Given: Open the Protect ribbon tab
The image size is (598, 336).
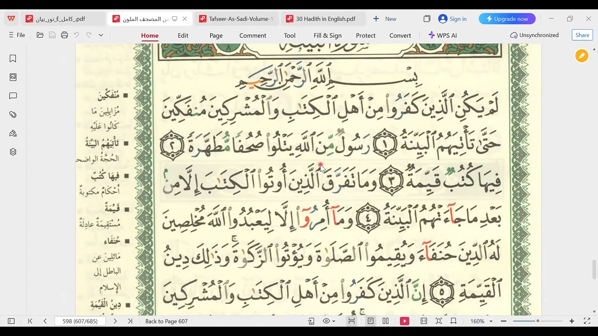Looking at the screenshot, I should tap(366, 35).
